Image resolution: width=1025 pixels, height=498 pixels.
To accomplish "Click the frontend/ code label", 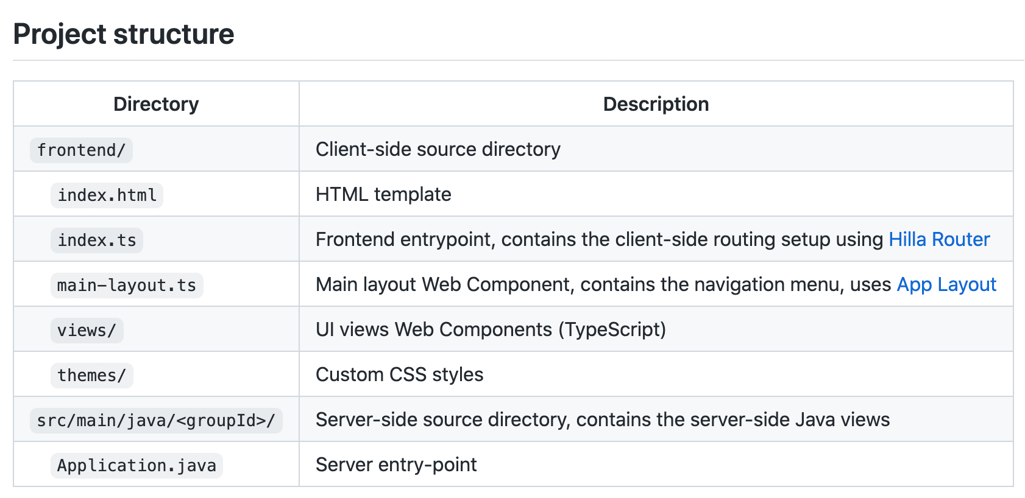I will 81,150.
